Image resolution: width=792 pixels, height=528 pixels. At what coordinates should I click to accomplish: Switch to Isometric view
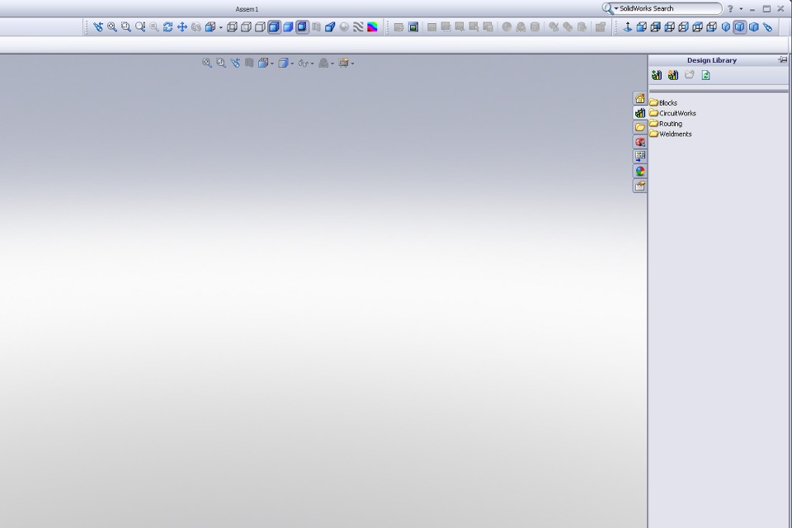click(x=726, y=26)
